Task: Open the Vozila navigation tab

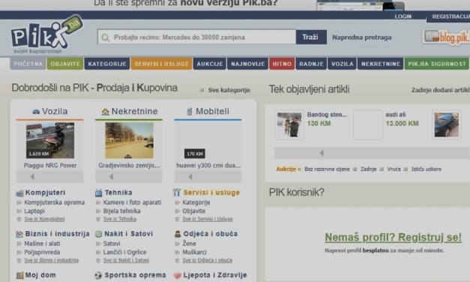Action: tap(342, 64)
